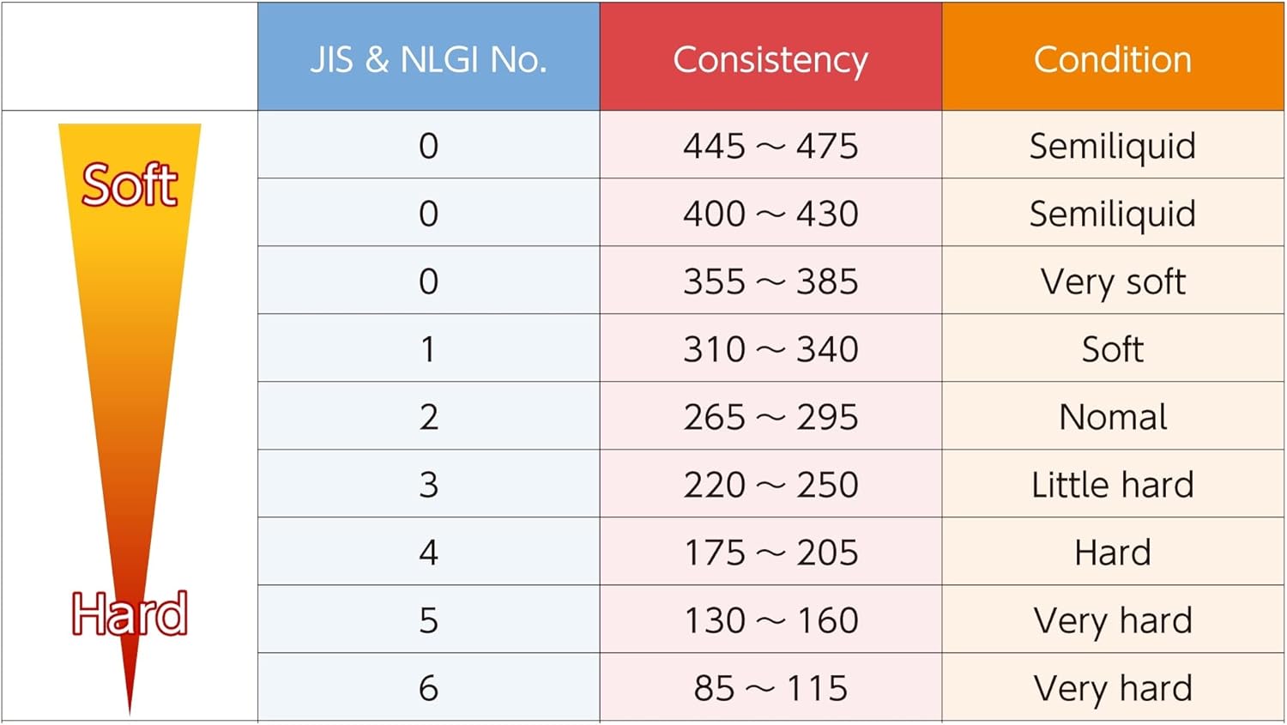Select NLGI number 3 cell
The height and width of the screenshot is (725, 1287).
pyautogui.click(x=429, y=484)
